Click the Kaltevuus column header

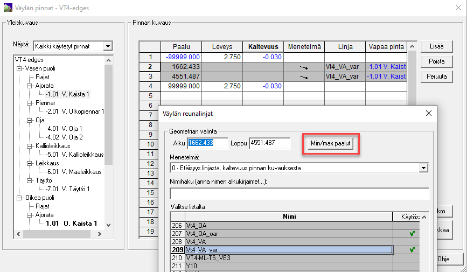(263, 47)
